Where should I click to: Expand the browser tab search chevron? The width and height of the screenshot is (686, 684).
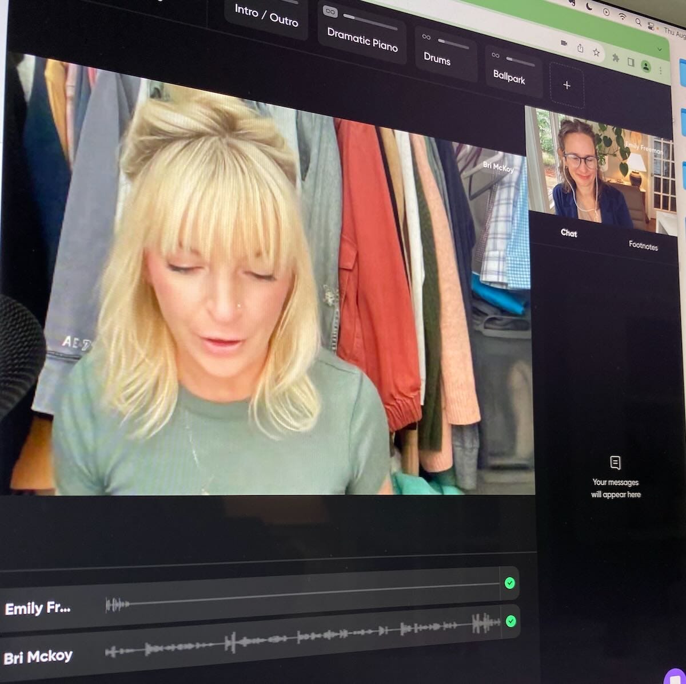[660, 49]
